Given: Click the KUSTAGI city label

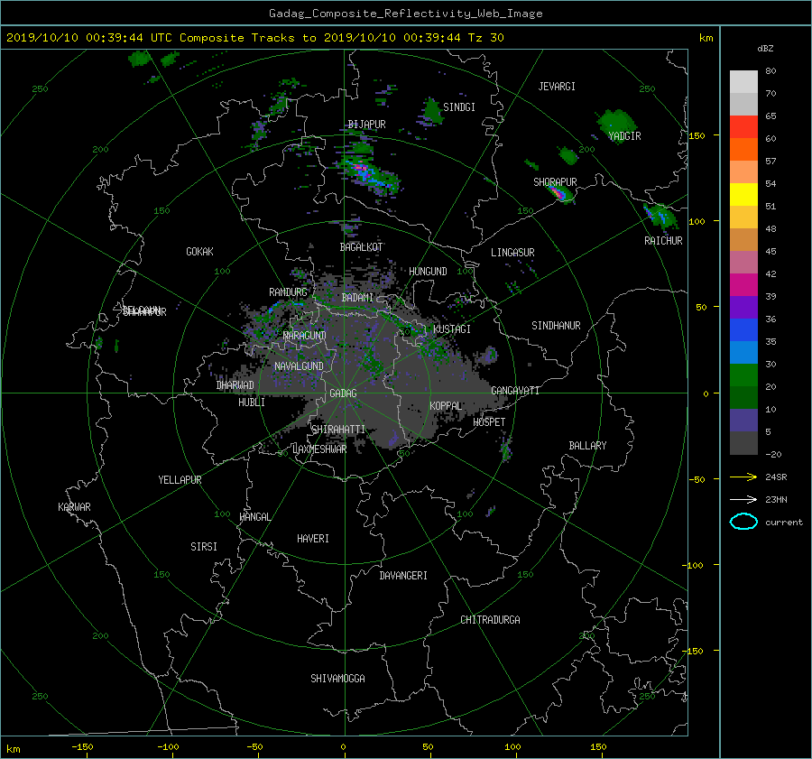Looking at the screenshot, I should 452,329.
